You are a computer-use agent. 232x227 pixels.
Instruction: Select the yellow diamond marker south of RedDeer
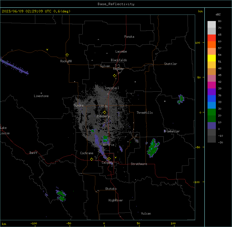tap(114, 76)
